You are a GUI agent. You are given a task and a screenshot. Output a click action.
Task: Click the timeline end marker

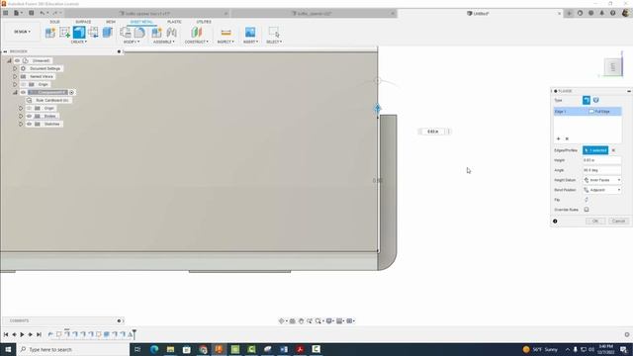135,333
